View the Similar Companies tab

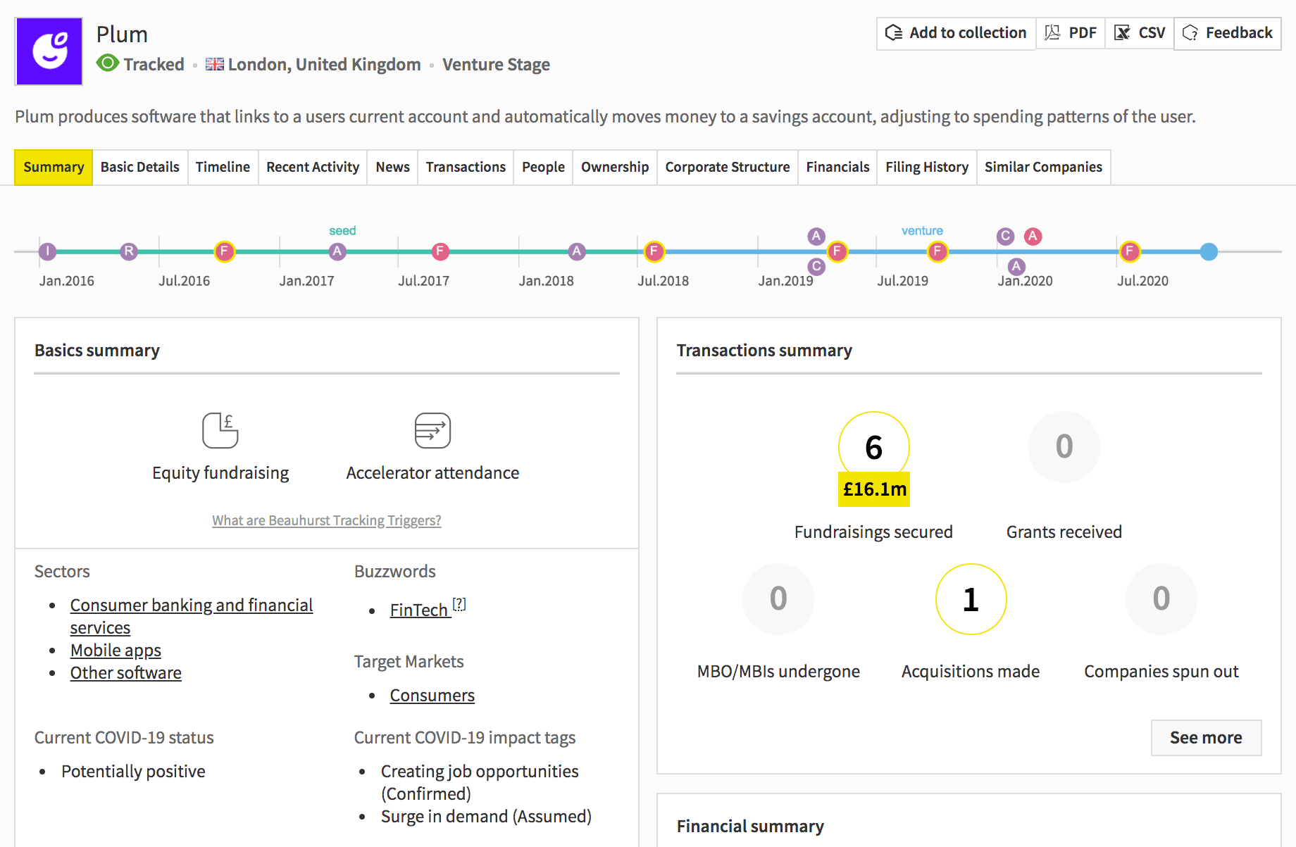pos(1043,167)
